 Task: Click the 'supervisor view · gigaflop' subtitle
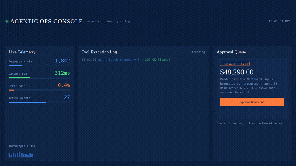108,22
